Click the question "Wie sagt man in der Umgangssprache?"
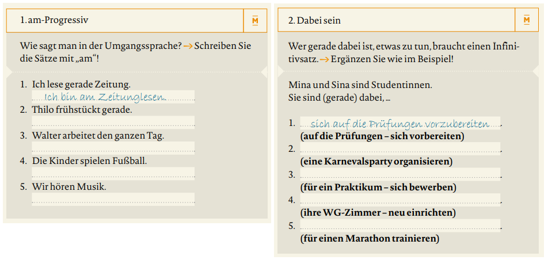Screen dimensions: 548x260 tap(100, 46)
